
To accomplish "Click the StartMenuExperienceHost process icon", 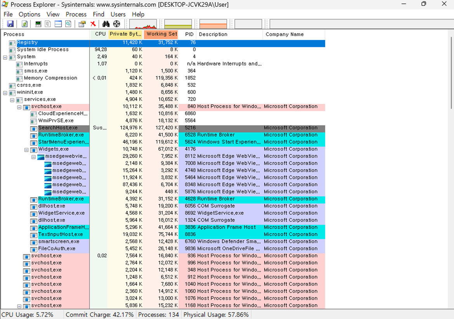I will [x=34, y=143].
